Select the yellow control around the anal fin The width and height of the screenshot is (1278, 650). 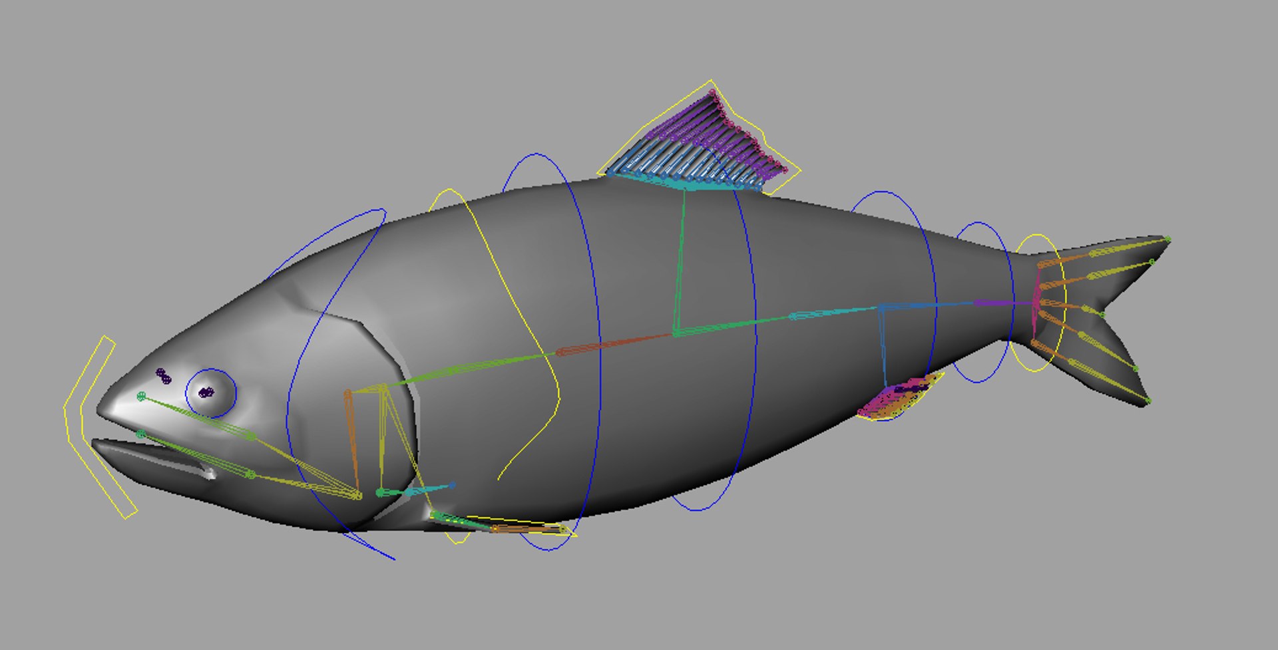(x=902, y=398)
